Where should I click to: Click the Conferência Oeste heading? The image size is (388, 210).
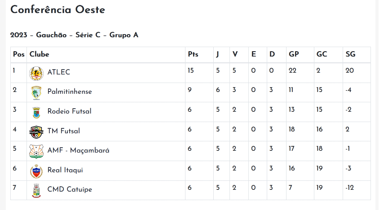57,9
